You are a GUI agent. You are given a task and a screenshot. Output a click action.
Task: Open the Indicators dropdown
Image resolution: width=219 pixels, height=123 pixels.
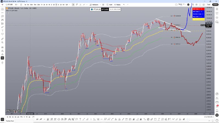(94, 5)
